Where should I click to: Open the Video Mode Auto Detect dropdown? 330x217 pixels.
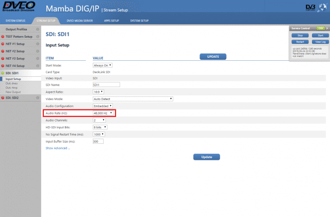tap(133, 99)
